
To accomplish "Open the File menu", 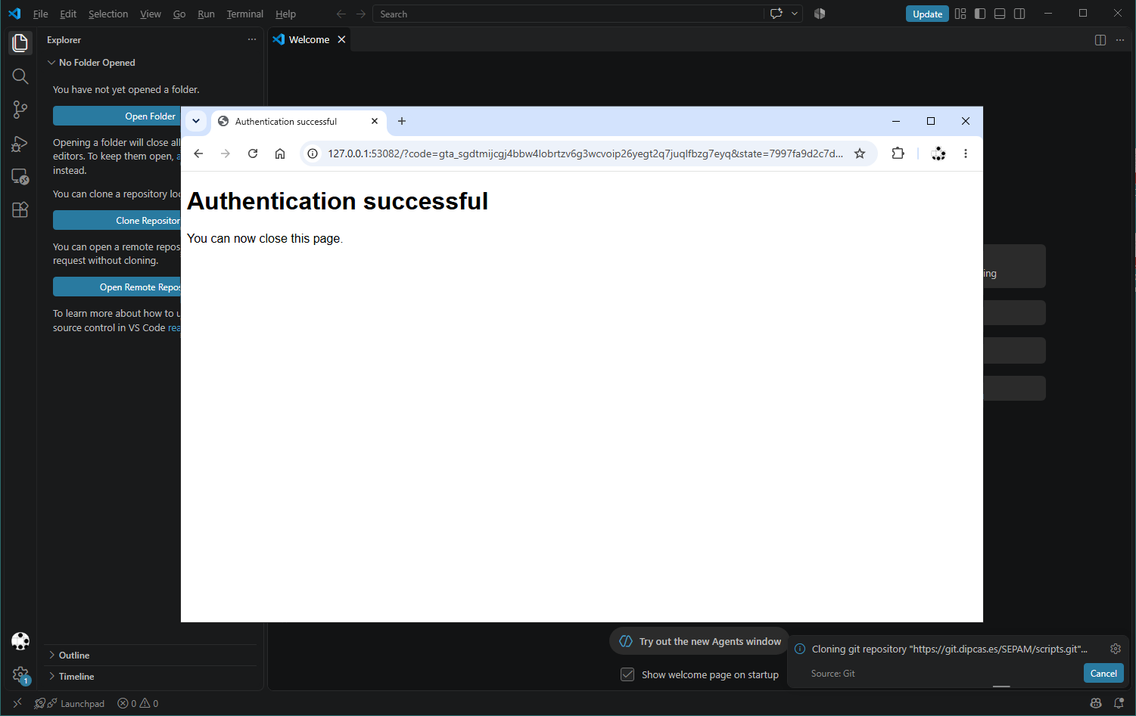I will 40,14.
